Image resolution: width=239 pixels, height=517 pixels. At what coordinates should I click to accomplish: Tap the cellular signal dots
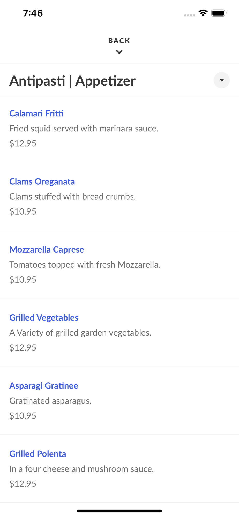click(190, 15)
